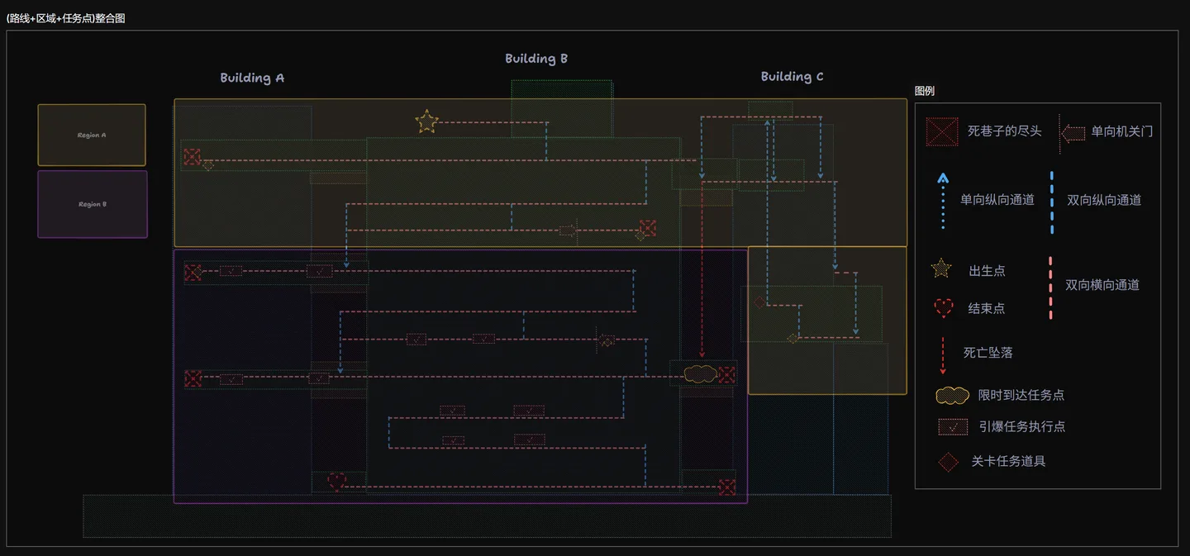Select the blue two-way vertical passage dashed line in legend

click(x=1051, y=202)
